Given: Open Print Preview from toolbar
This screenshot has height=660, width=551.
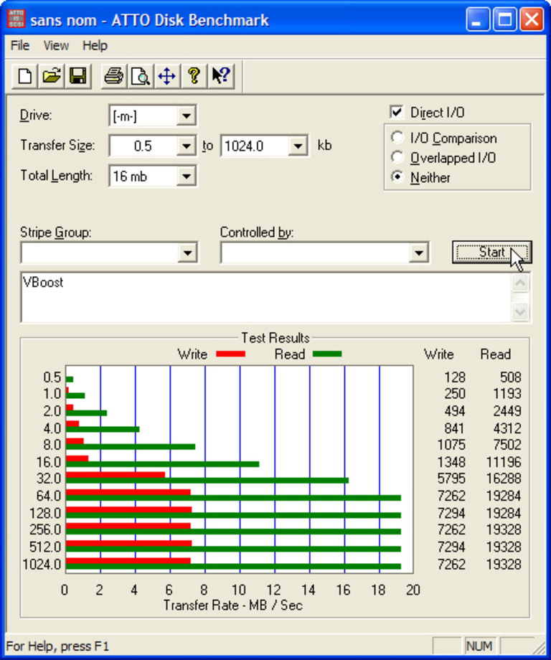Looking at the screenshot, I should (140, 77).
